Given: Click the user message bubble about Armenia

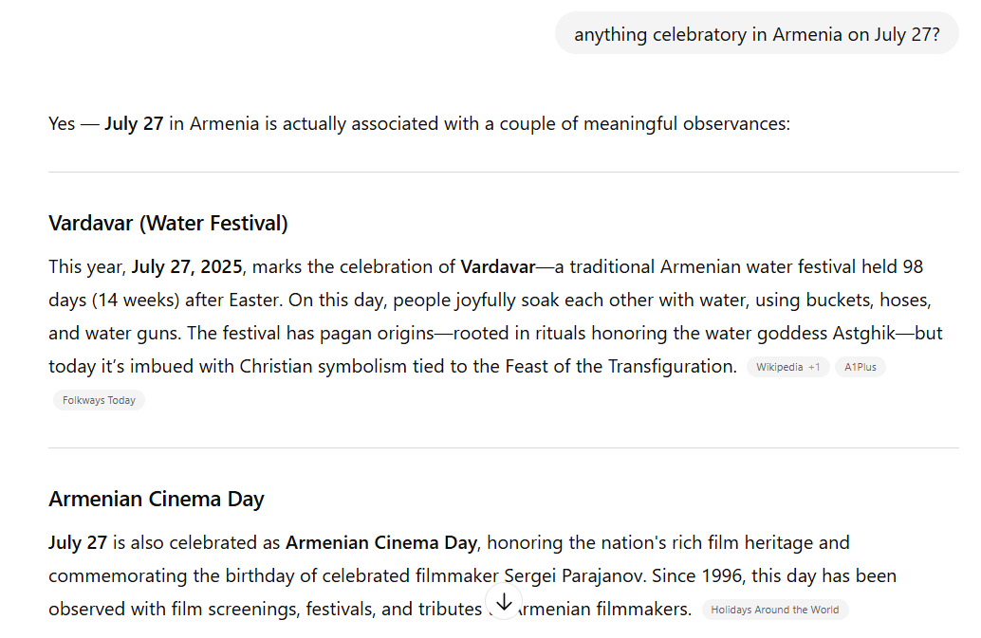Looking at the screenshot, I should click(756, 34).
